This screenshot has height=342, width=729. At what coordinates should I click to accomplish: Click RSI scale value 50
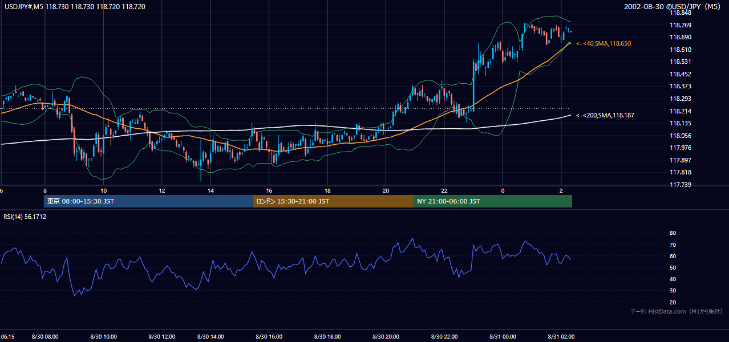click(673, 267)
